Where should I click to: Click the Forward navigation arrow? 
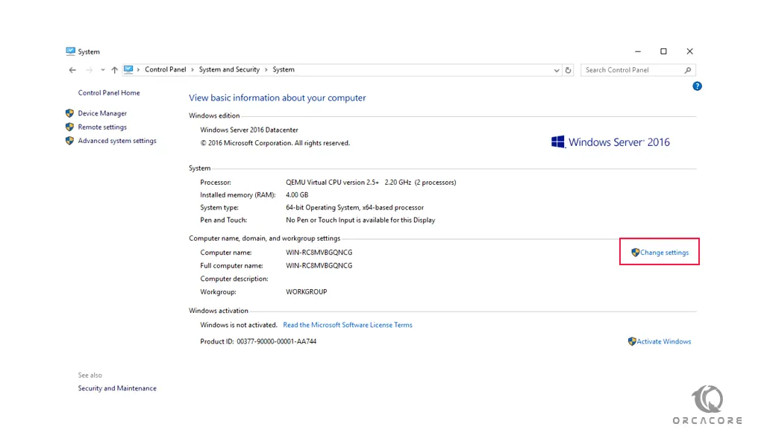coord(90,70)
